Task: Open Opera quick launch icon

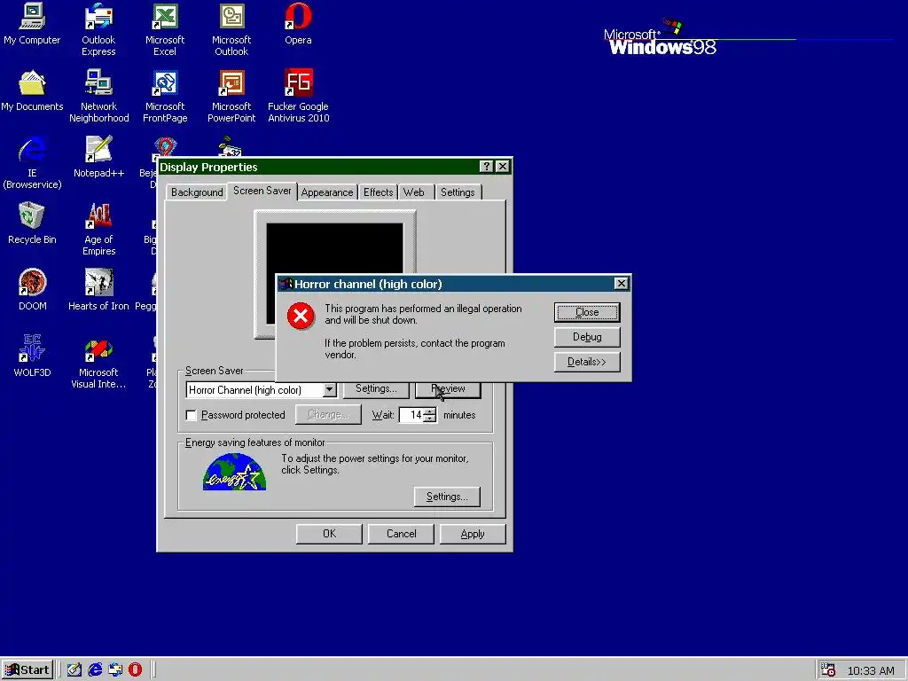Action: 136,670
